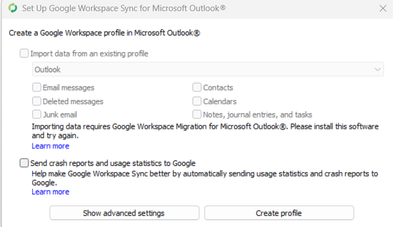Check the Junk email checkbox
This screenshot has height=227, width=393.
(x=37, y=114)
